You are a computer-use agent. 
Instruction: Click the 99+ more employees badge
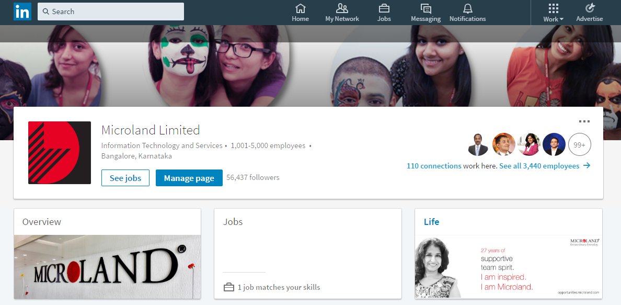point(579,144)
